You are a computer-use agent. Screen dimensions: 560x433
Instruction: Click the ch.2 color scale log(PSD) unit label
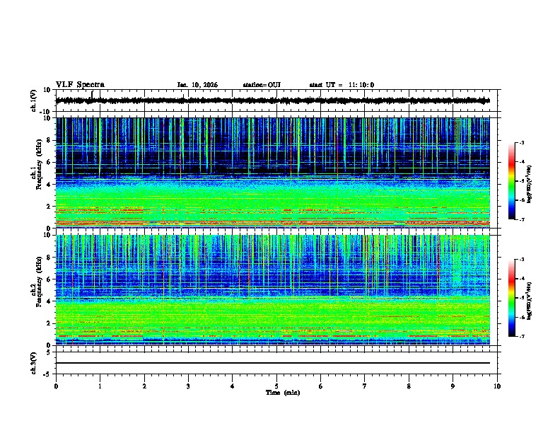(x=530, y=301)
